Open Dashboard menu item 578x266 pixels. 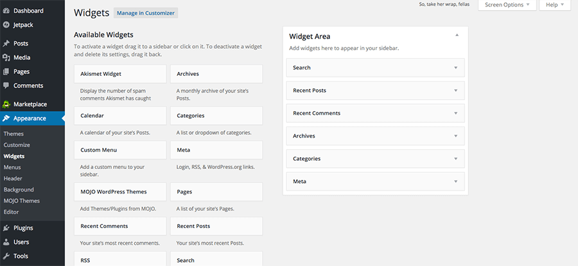28,11
